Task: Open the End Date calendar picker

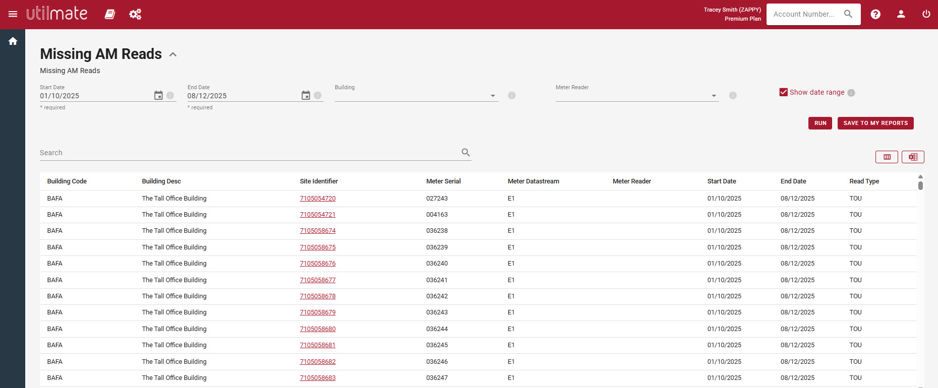Action: [306, 95]
